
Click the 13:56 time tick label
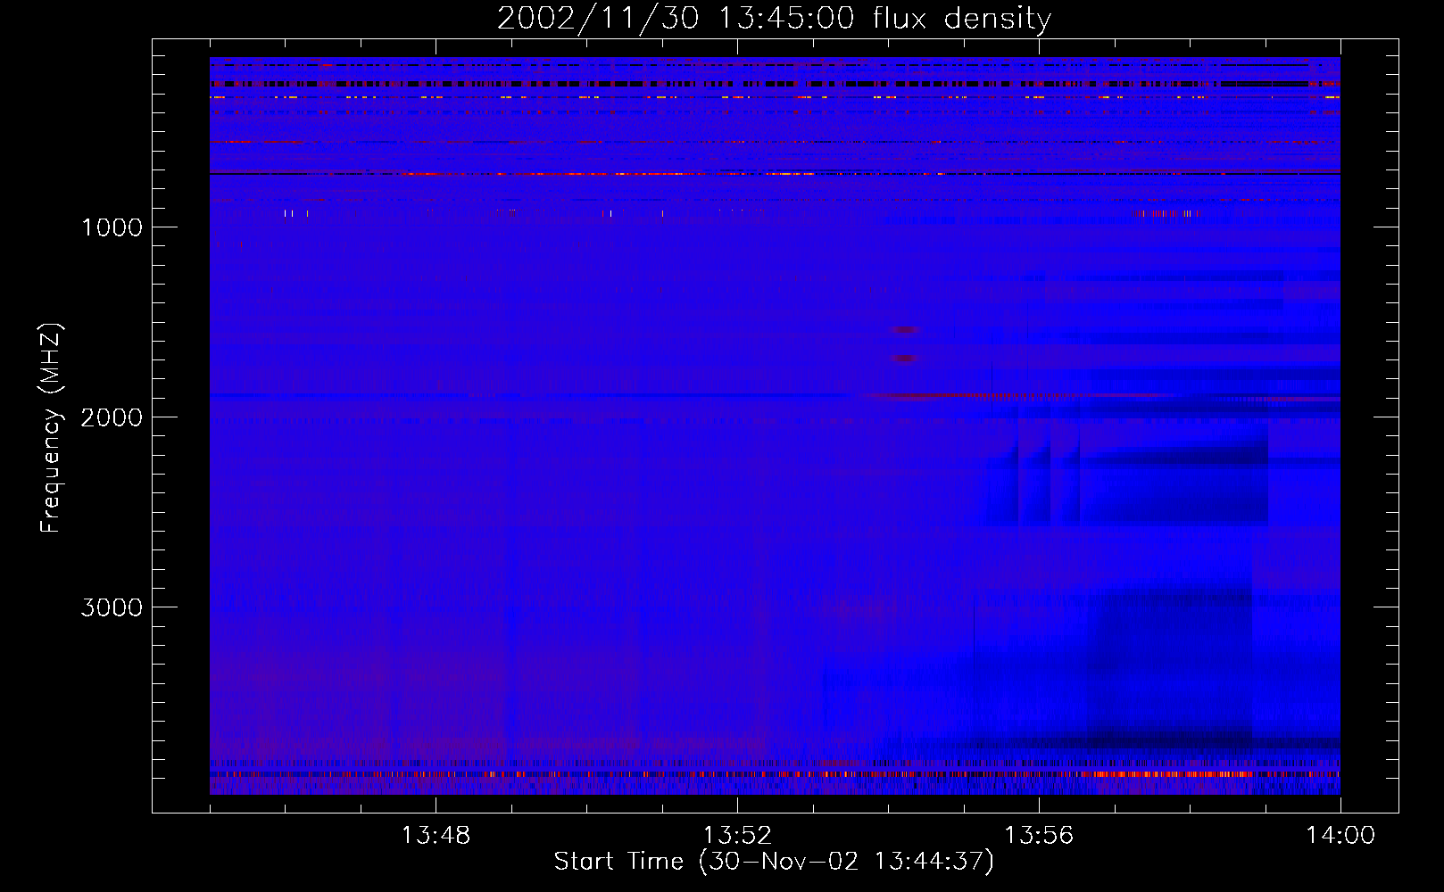pyautogui.click(x=1039, y=836)
